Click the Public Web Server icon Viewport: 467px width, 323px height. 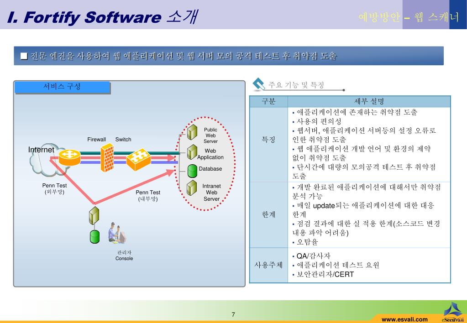[192, 132]
